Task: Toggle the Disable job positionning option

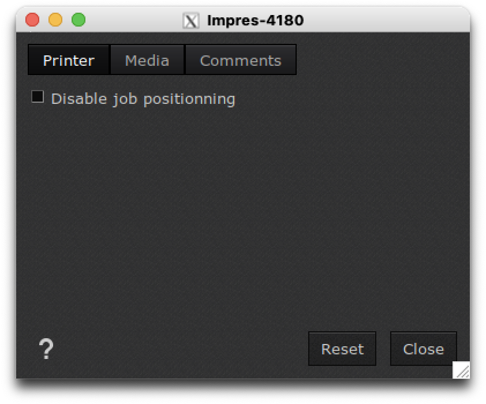Action: tap(38, 96)
